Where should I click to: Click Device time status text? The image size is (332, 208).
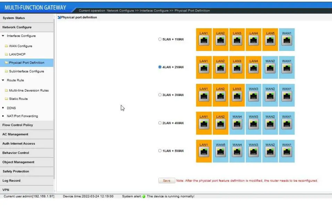[88, 196]
